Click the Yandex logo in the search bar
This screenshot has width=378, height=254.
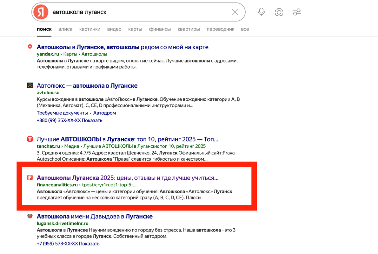pyautogui.click(x=41, y=12)
